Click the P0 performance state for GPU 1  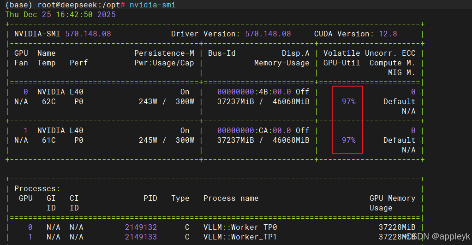click(x=78, y=140)
